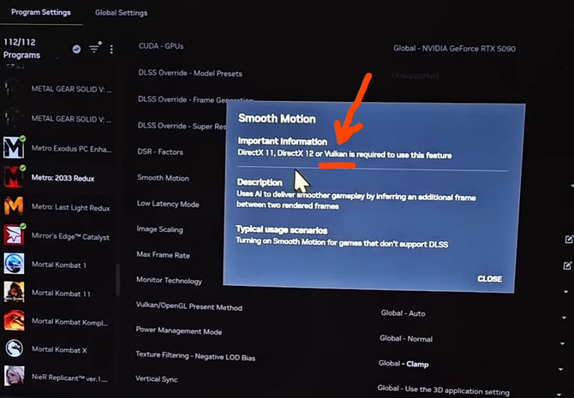Click Vulkan/OpenGL Present Method setting

point(188,306)
